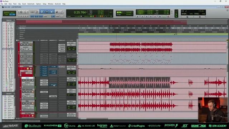This screenshot has height=129, width=229.
Task: Record-enable the Perc track
Action: [21, 45]
